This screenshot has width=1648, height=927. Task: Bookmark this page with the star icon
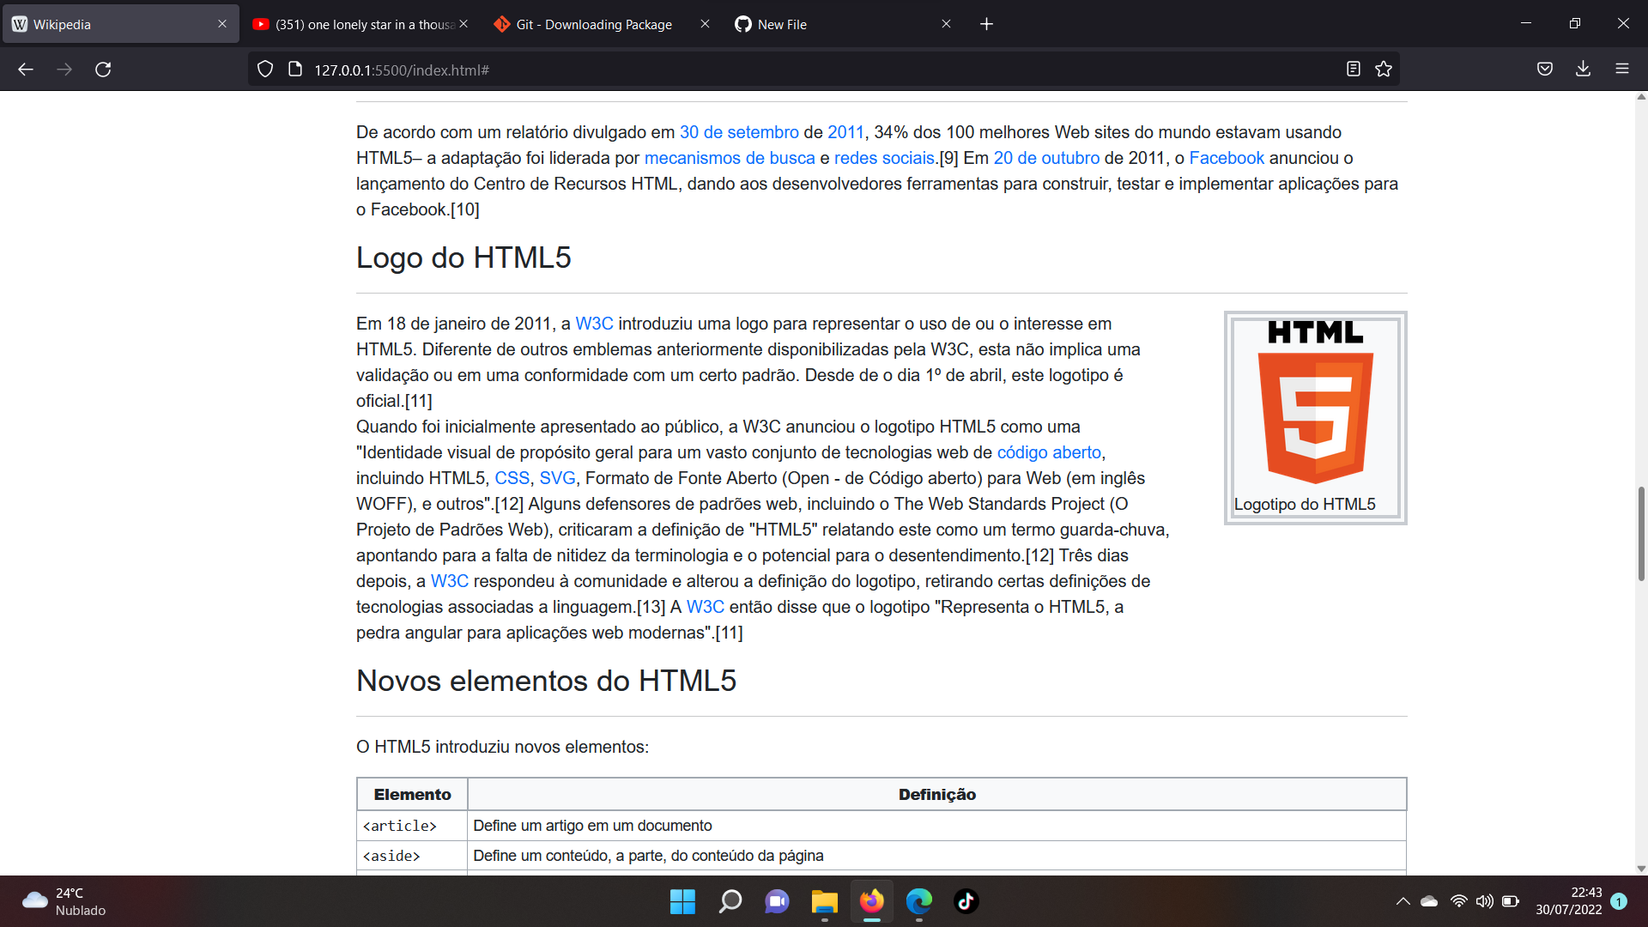point(1384,69)
